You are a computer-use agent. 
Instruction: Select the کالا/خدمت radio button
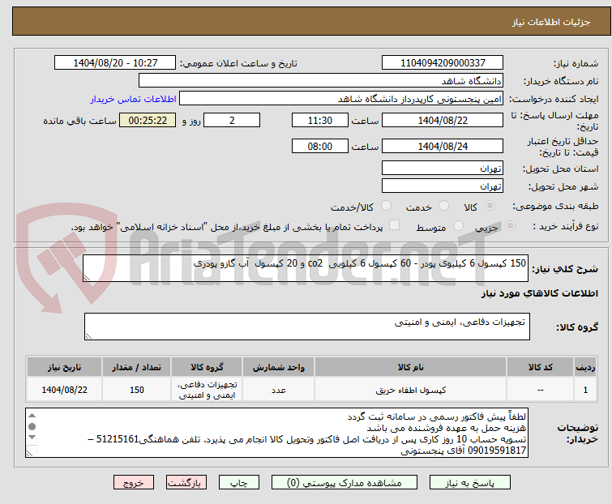(x=386, y=206)
